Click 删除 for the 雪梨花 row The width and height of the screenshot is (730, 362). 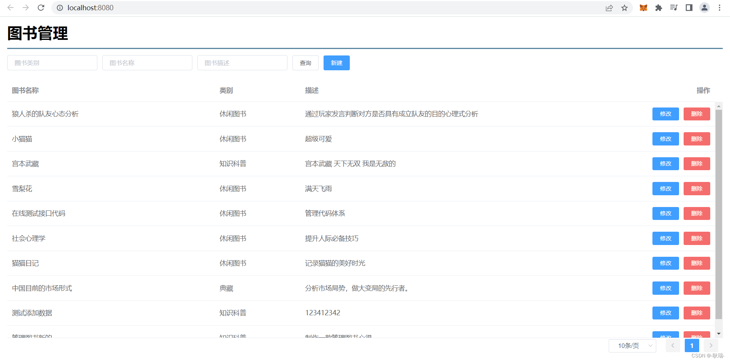click(697, 188)
